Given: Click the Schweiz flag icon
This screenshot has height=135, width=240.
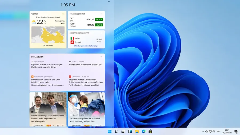Looking at the screenshot, I should point(72,42).
